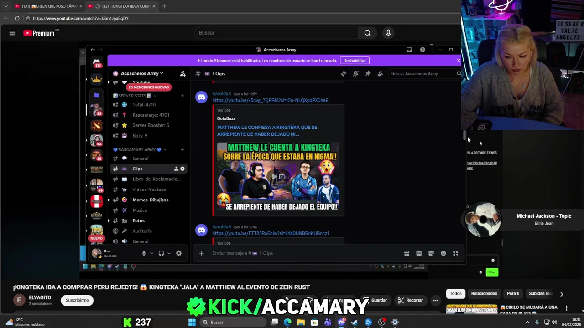This screenshot has height=328, width=584.
Task: Invite people icon beside server name
Action: point(182,73)
